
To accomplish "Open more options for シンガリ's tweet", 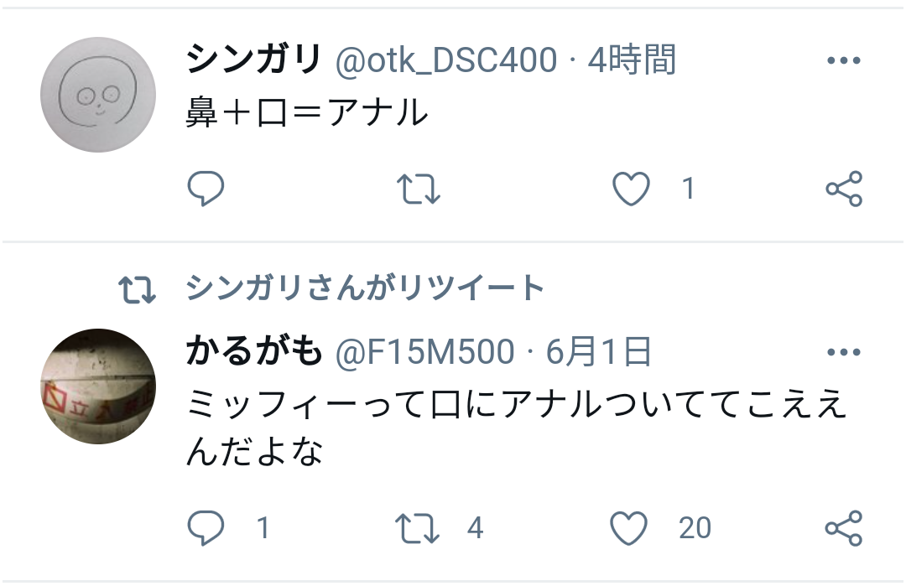I will coord(844,60).
